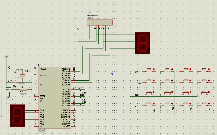Click the P1.0 pin label
The height and width of the screenshot is (135, 217).
tap(42, 110)
